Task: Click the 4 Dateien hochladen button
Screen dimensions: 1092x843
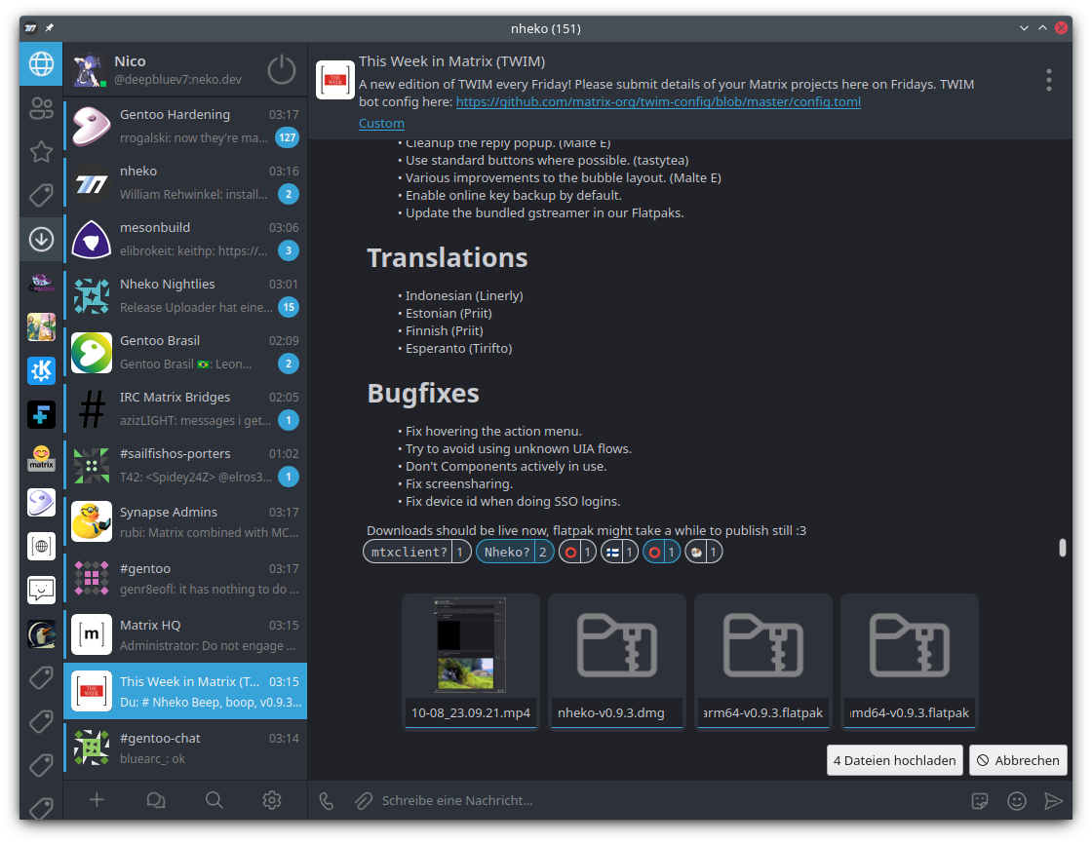Action: (x=894, y=760)
